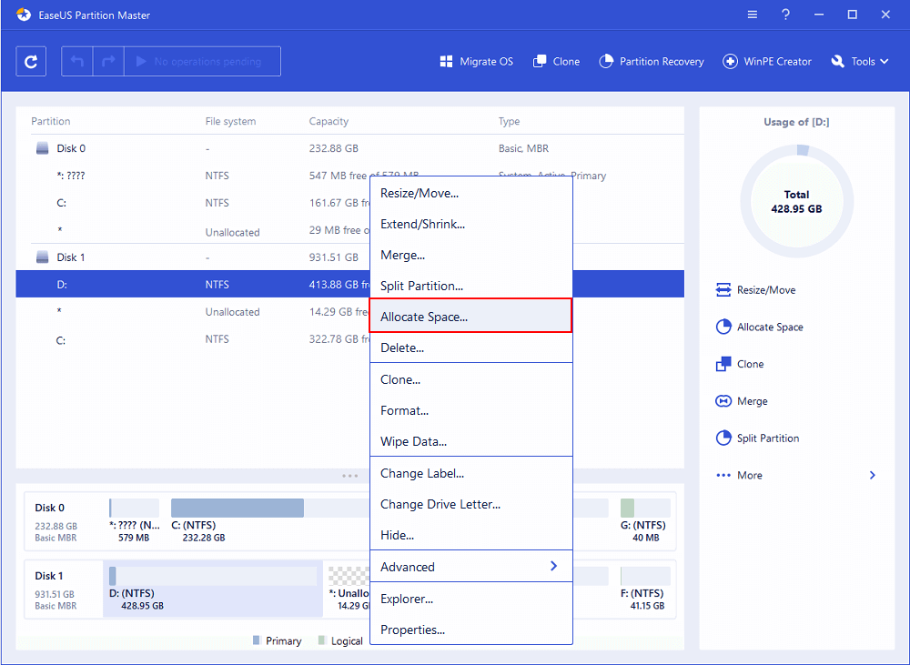Click the execute operations play icon
This screenshot has height=665, width=910.
point(141,62)
